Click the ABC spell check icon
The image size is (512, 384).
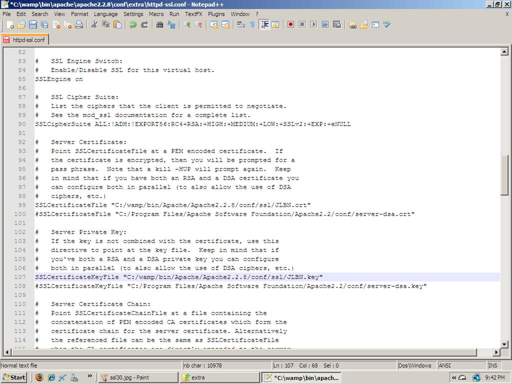(387, 24)
